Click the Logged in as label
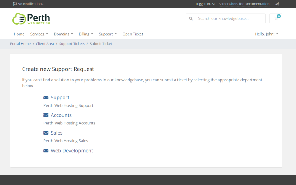Screen dimensions: 296x185 [205, 4]
